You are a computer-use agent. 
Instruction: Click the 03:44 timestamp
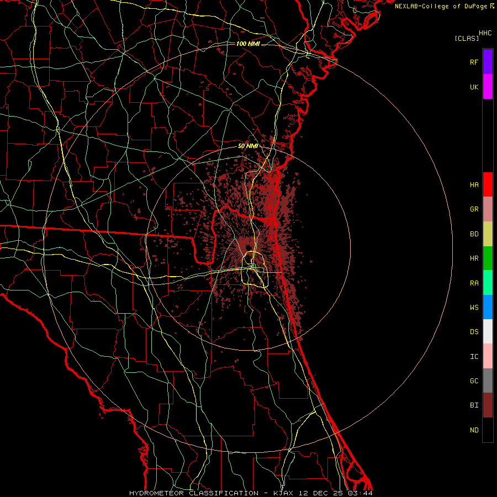tap(362, 493)
